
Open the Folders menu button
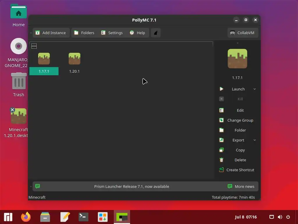(x=84, y=33)
